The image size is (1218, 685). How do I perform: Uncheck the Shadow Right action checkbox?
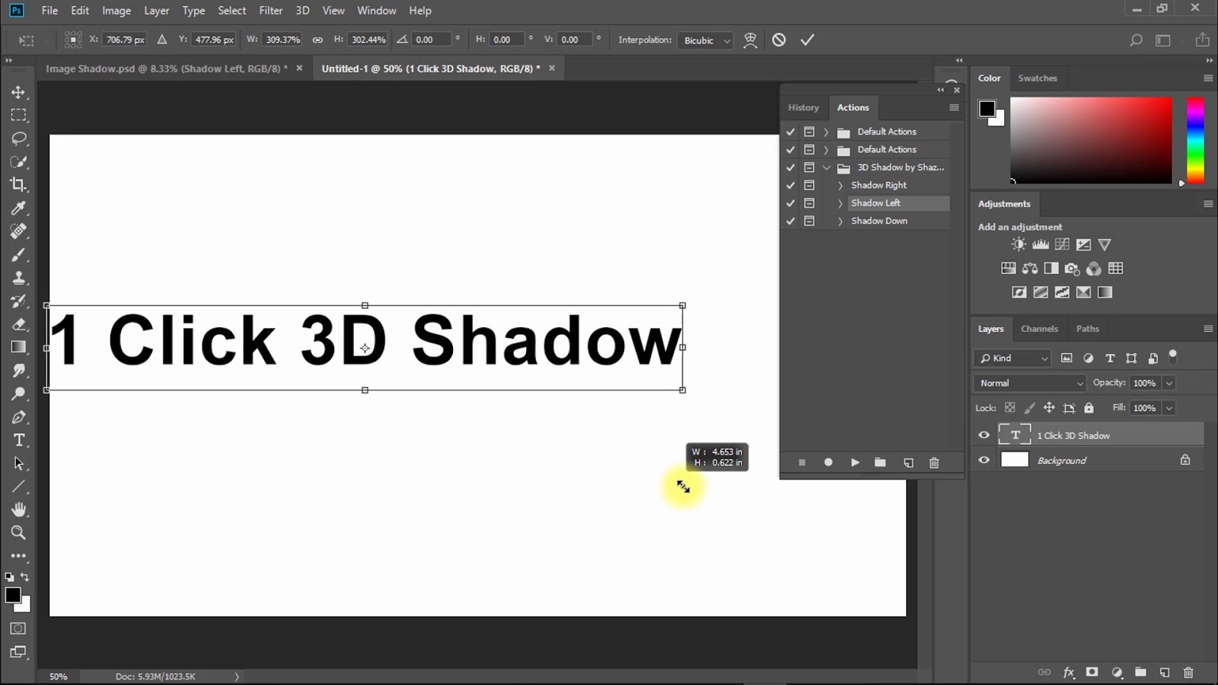click(790, 185)
